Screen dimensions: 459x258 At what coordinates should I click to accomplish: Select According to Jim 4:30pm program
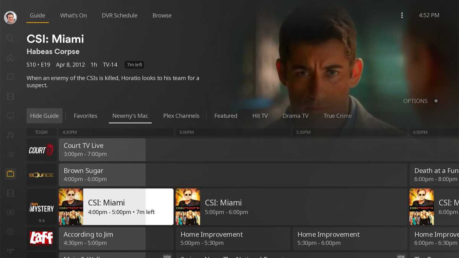[x=116, y=239]
